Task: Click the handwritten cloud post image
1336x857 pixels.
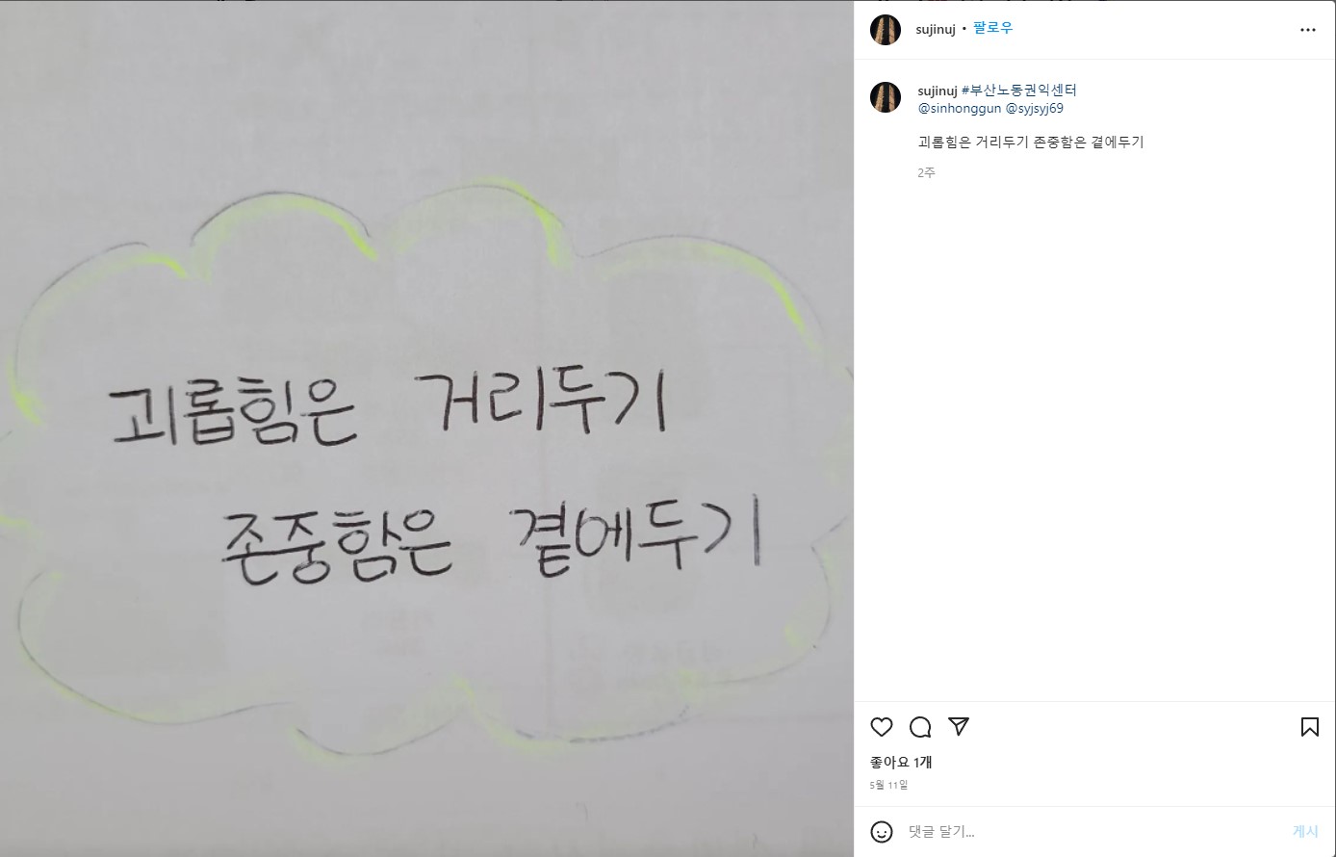Action: click(x=426, y=428)
